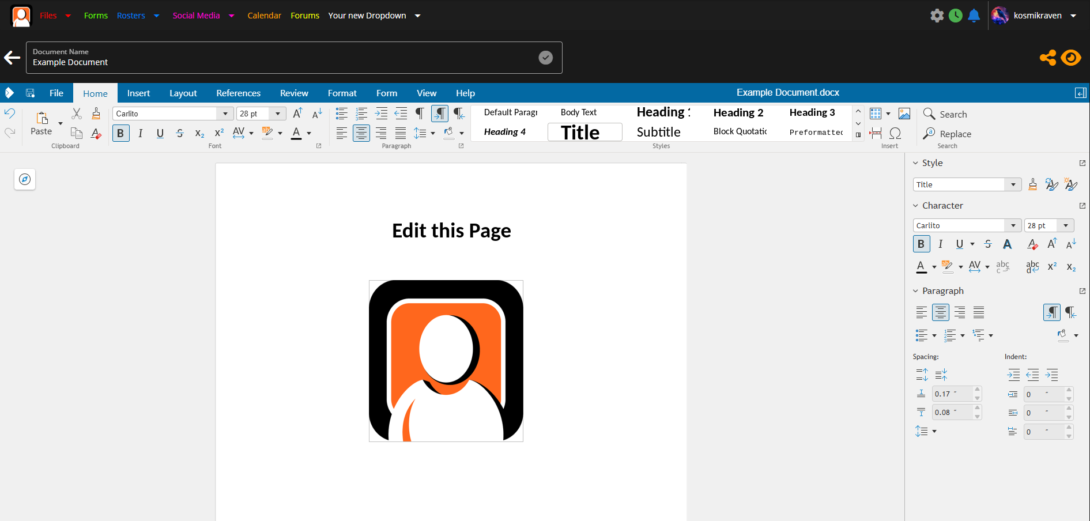1090x521 pixels.
Task: Open the Insert table icon
Action: pos(877,114)
